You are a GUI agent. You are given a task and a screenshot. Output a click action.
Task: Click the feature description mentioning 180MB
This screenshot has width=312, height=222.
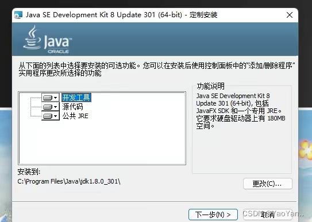coord(241,111)
